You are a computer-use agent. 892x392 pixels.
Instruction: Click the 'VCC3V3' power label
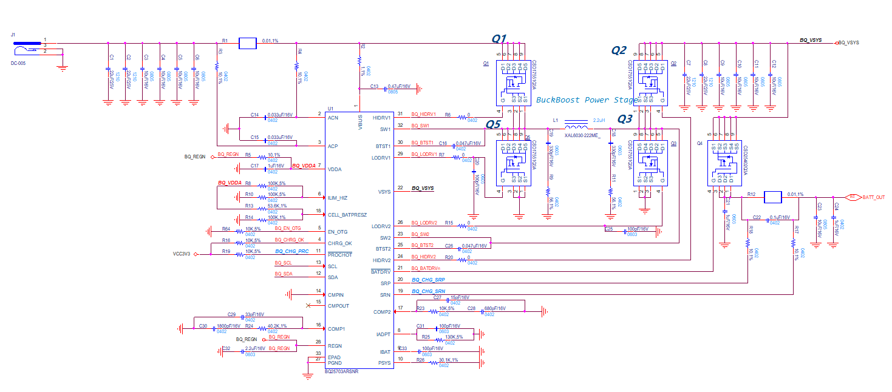point(182,254)
